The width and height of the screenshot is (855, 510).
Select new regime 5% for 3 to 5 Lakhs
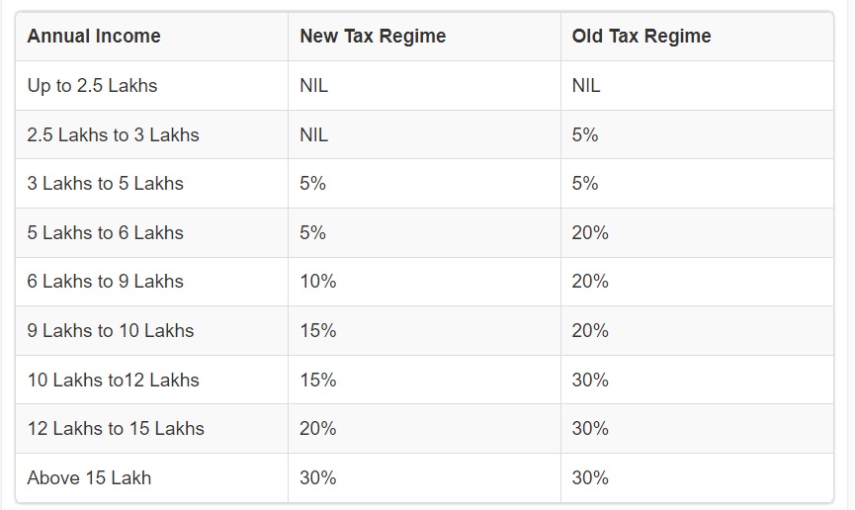313,184
